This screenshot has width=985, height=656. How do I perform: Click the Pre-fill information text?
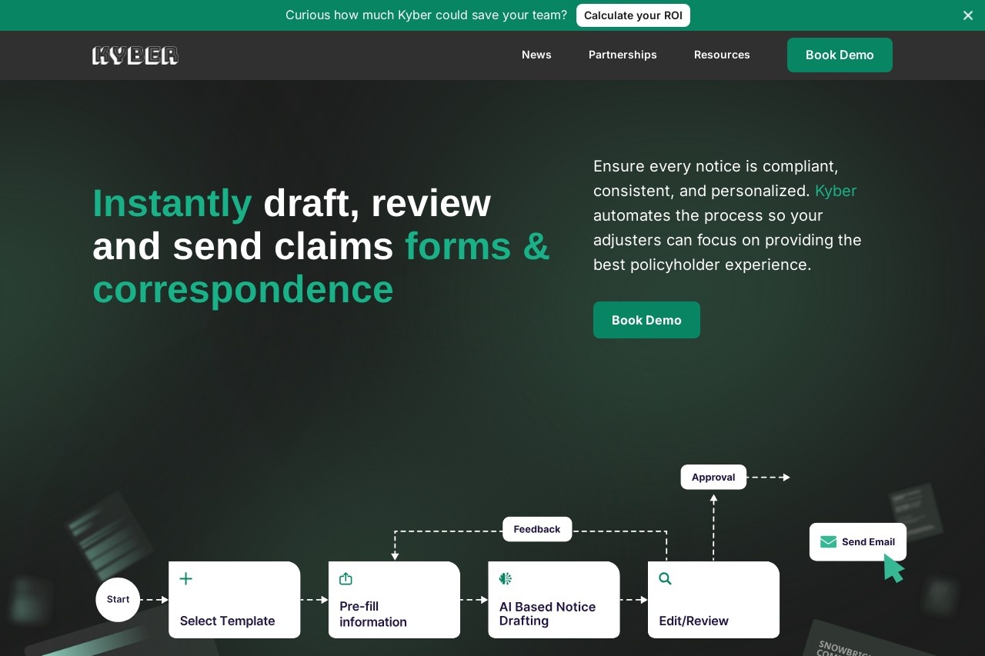pos(373,614)
